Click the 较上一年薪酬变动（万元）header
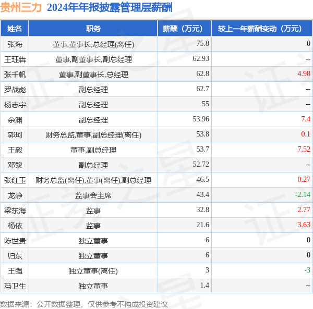The width and height of the screenshot is (313, 309). click(x=262, y=29)
